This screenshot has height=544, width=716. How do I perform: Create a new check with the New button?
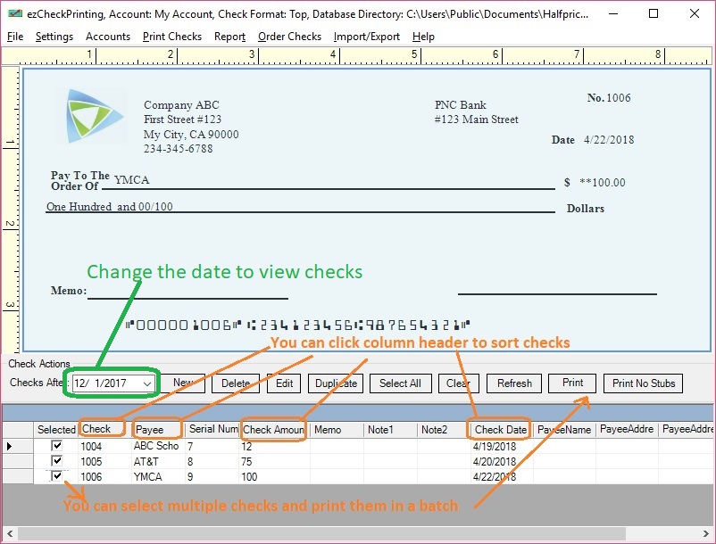click(185, 383)
